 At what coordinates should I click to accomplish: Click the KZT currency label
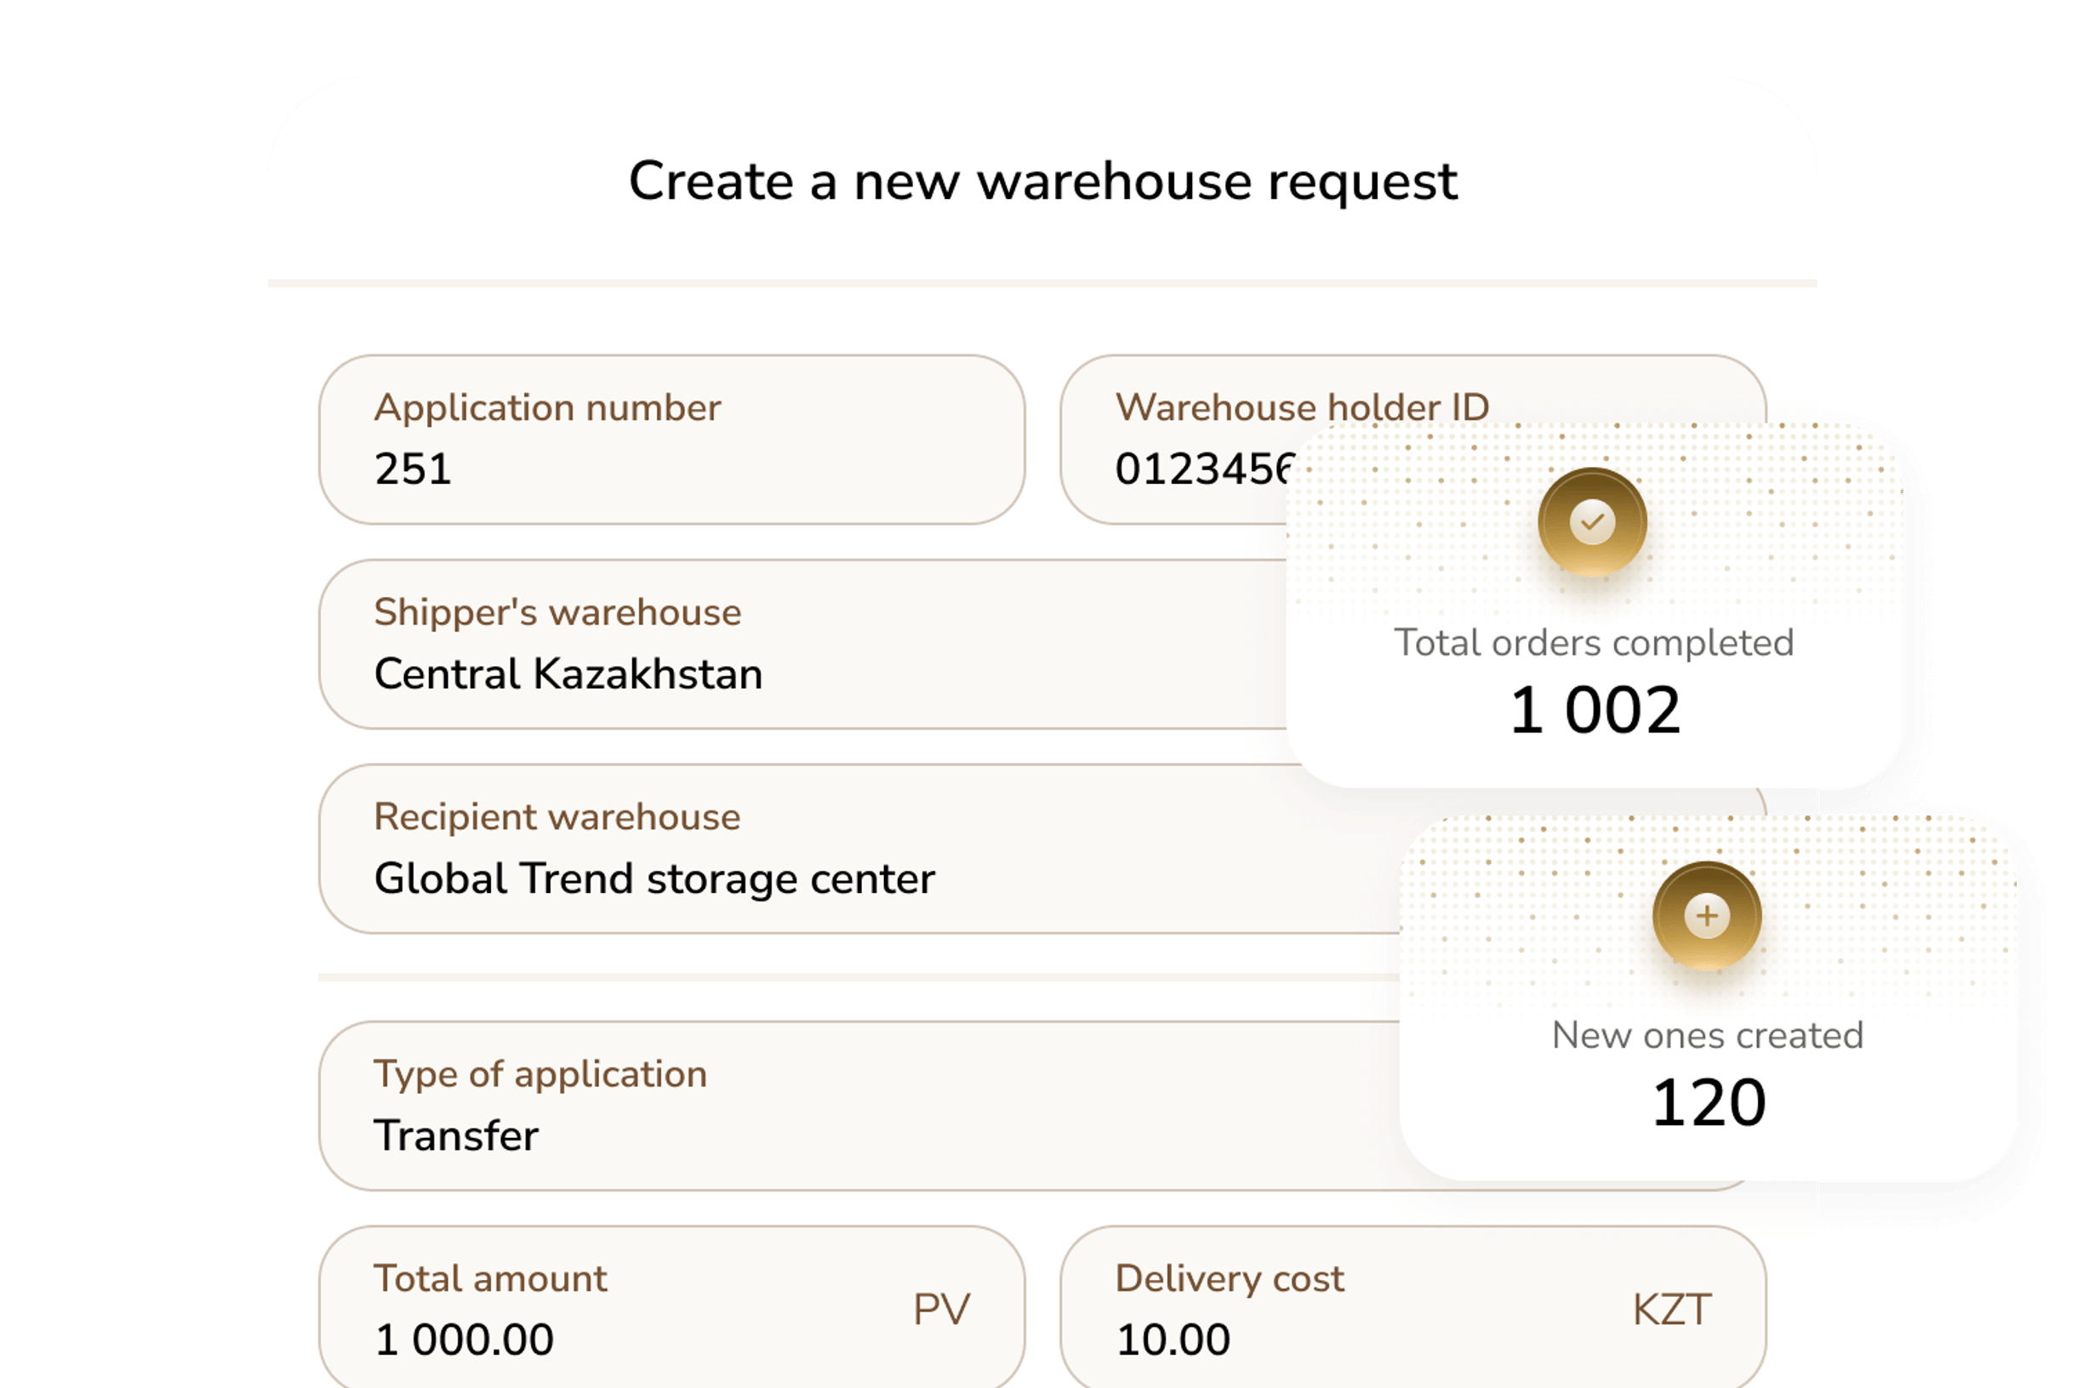point(1671,1309)
